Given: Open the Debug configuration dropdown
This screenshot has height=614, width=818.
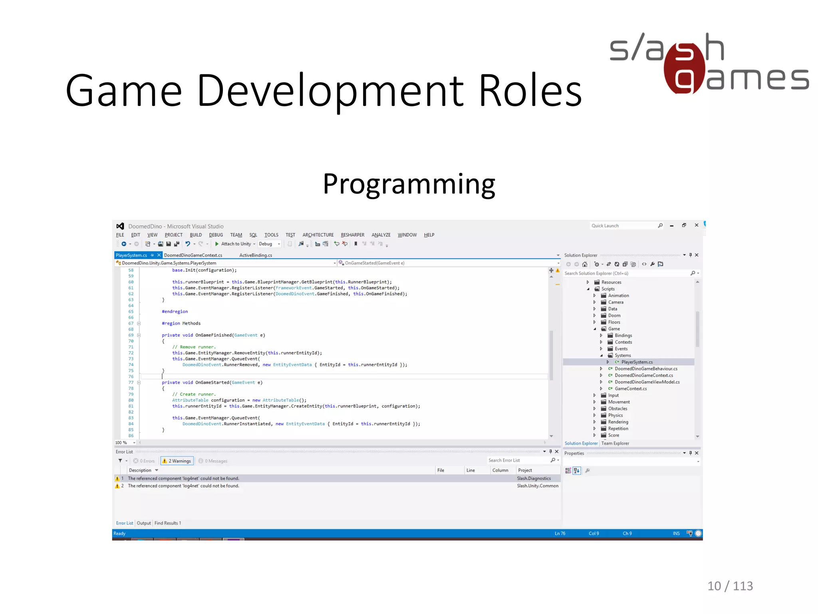Looking at the screenshot, I should (270, 244).
